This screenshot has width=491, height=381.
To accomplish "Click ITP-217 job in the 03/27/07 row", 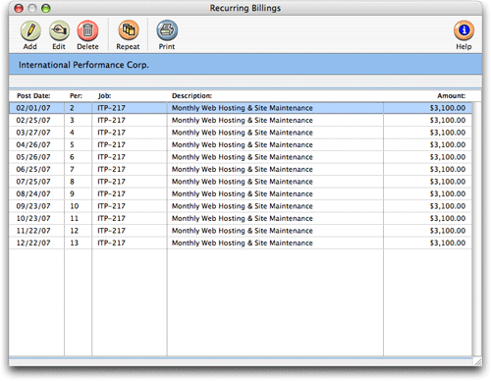I will [111, 133].
